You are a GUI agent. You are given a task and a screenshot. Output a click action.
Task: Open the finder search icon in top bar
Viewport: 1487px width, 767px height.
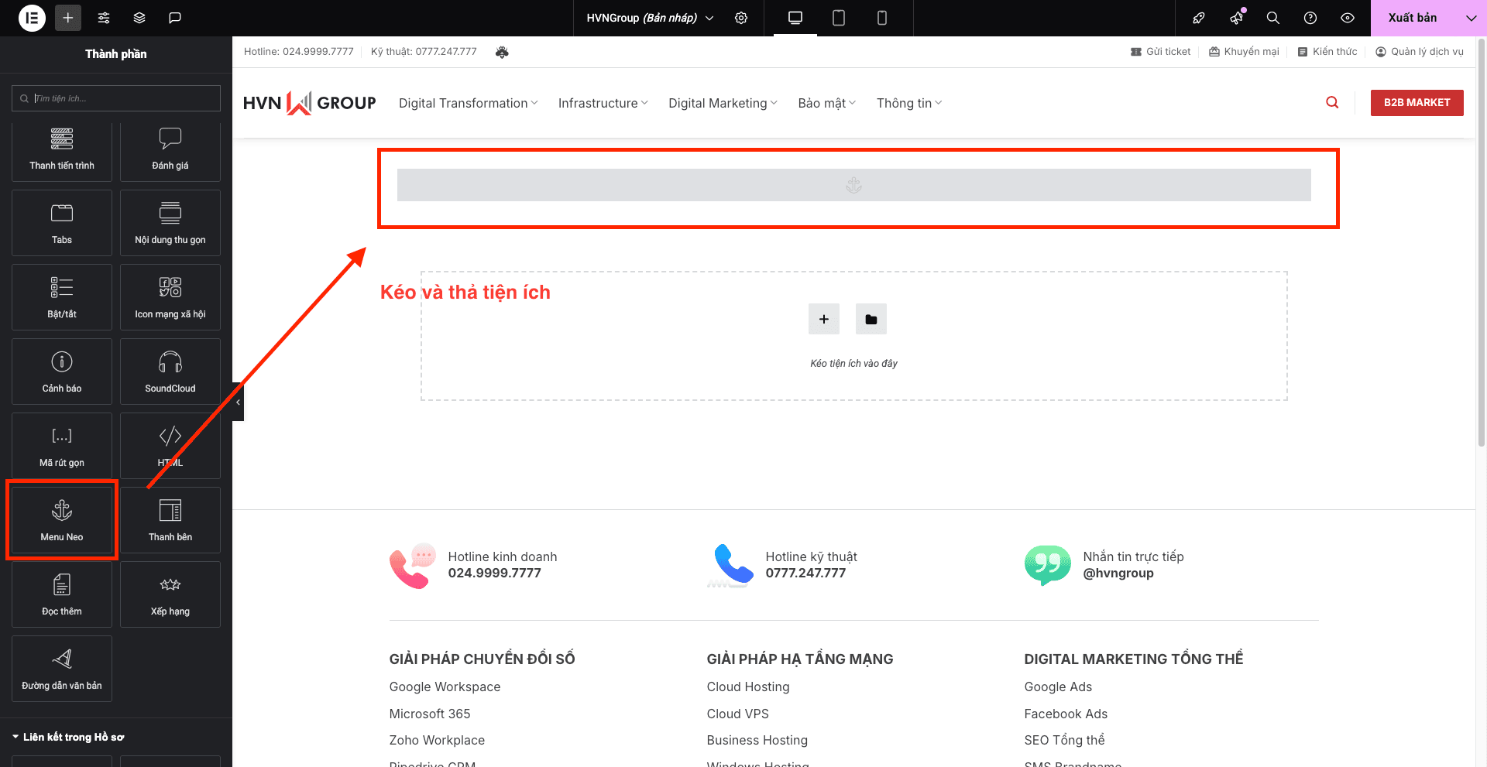pyautogui.click(x=1272, y=18)
